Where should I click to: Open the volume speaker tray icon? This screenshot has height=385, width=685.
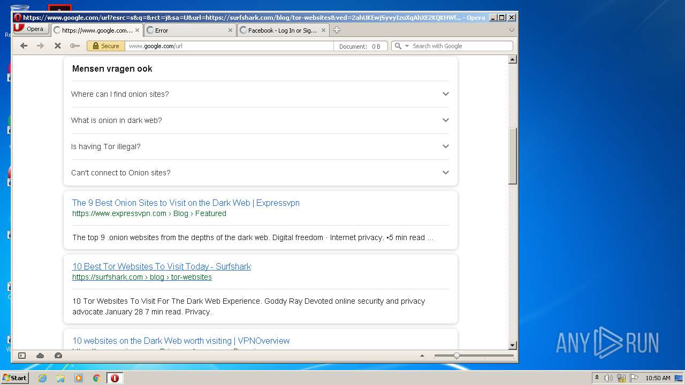[x=608, y=378]
